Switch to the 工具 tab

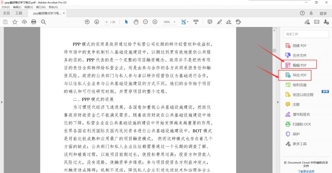tap(19, 13)
